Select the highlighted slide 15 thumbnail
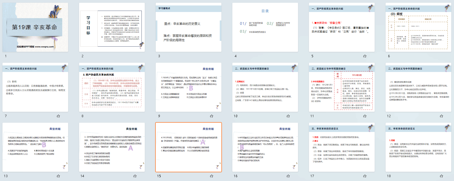 189,147
